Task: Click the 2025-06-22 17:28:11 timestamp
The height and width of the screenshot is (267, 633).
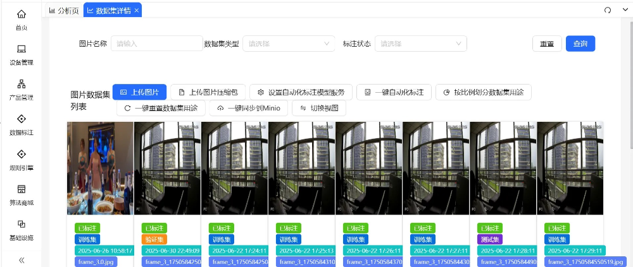Action: pos(506,251)
